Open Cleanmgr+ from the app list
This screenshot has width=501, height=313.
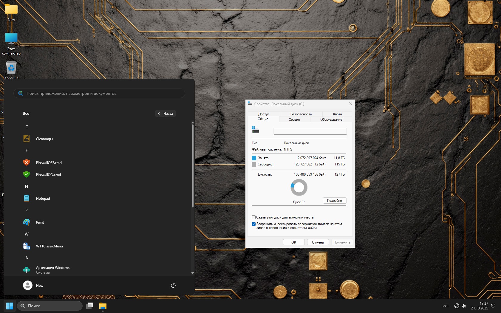45,139
